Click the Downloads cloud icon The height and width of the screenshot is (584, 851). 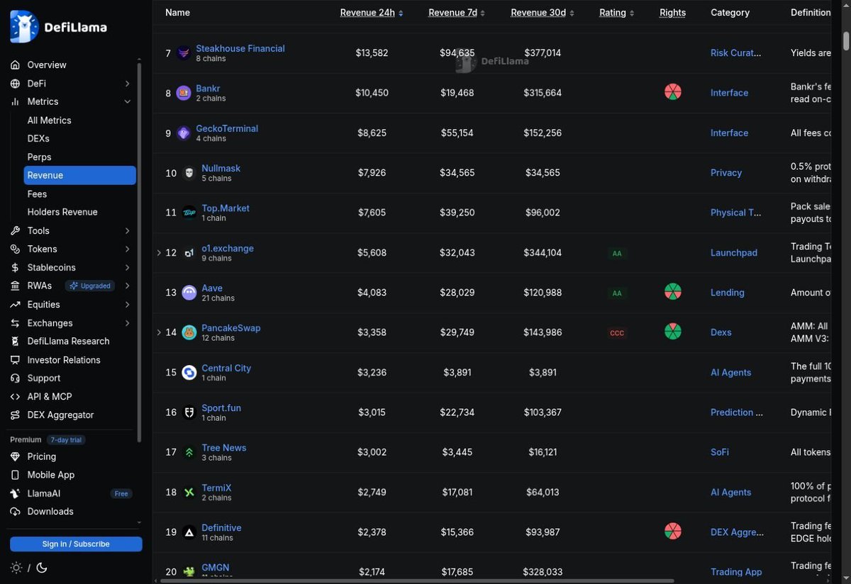coord(15,511)
